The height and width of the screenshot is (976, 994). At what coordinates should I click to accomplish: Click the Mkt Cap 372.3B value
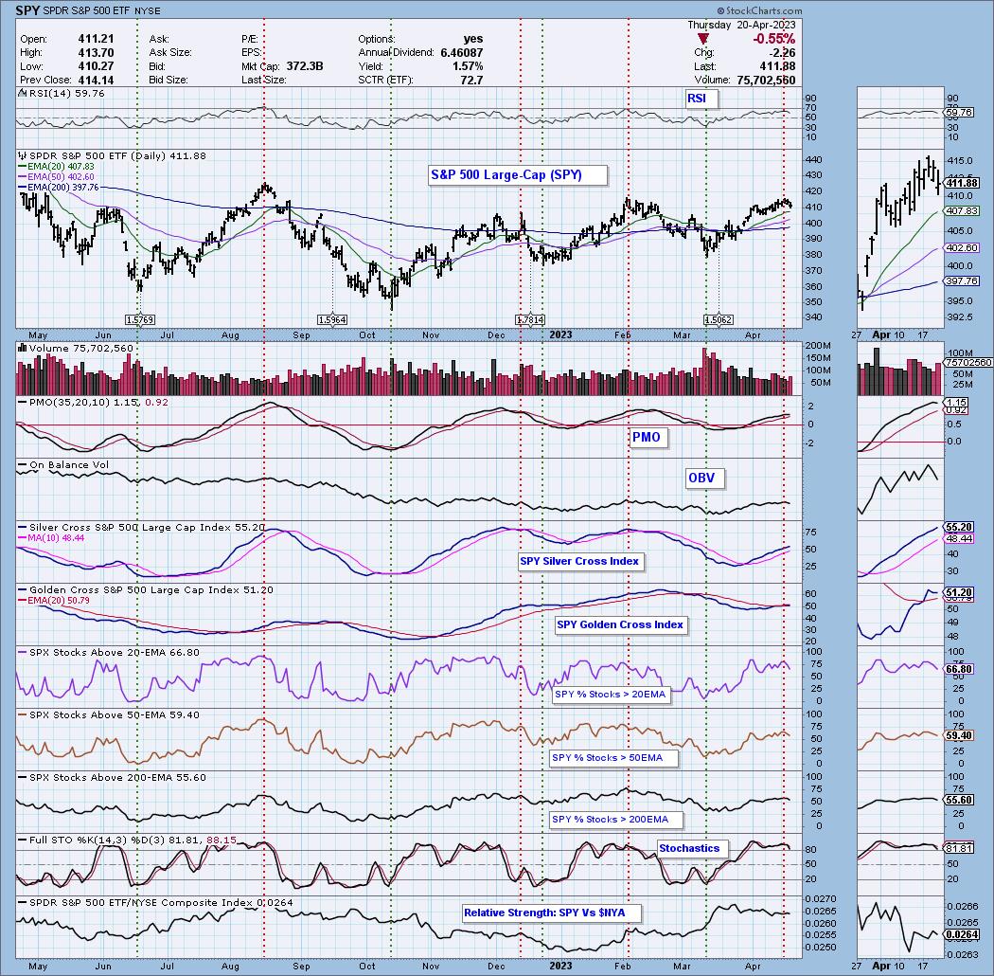coord(304,66)
